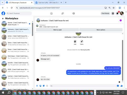Bookmark this tab star icon
The height and width of the screenshot is (95, 127).
pyautogui.click(x=114, y=8)
